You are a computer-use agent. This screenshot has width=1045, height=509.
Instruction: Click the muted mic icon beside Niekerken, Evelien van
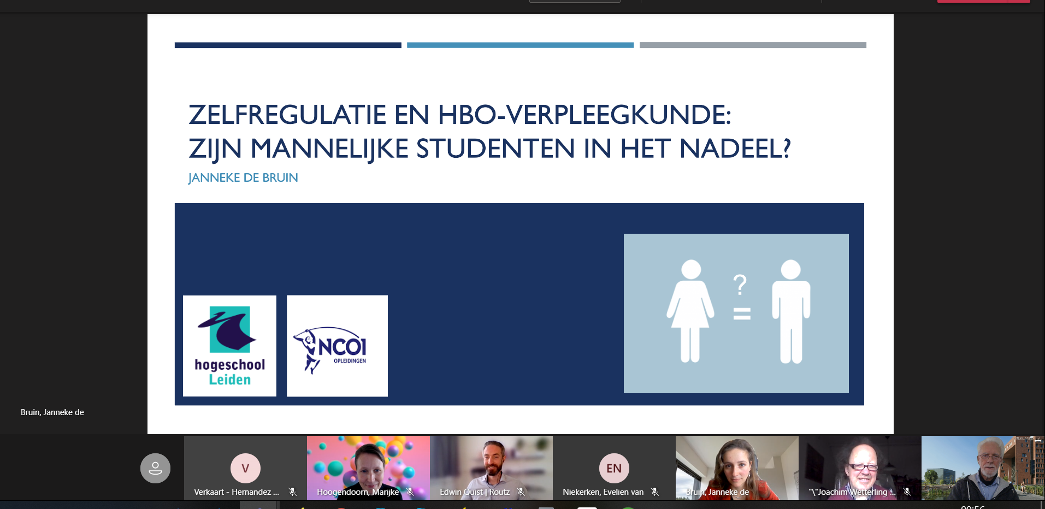(654, 492)
